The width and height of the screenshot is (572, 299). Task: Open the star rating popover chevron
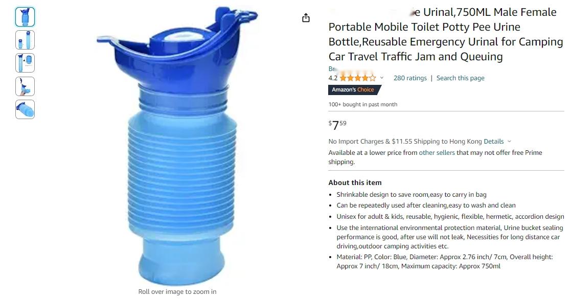(x=382, y=78)
